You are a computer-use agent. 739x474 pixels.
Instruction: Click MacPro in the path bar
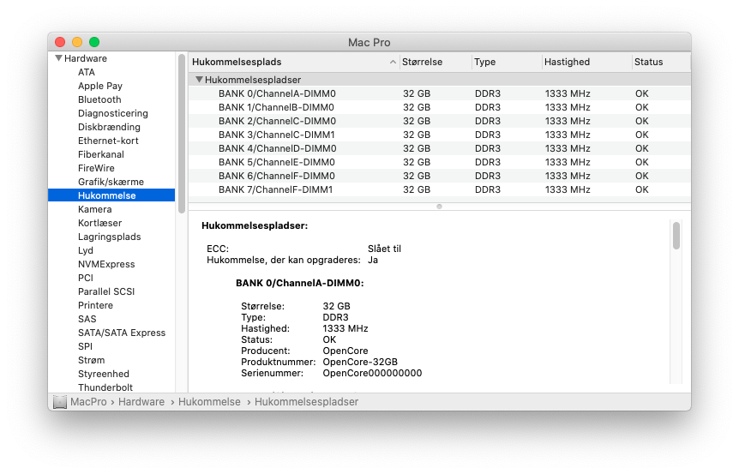(88, 402)
